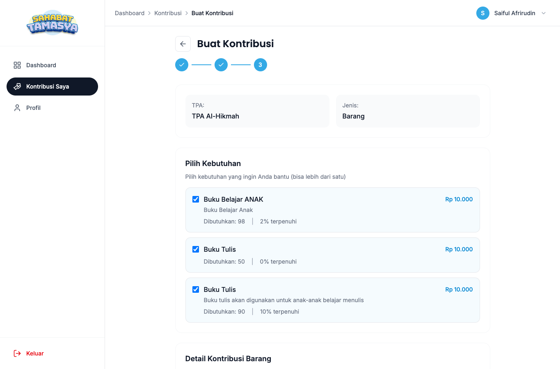This screenshot has width=560, height=369.
Task: Open the Profil sidebar item
Action: [x=52, y=108]
